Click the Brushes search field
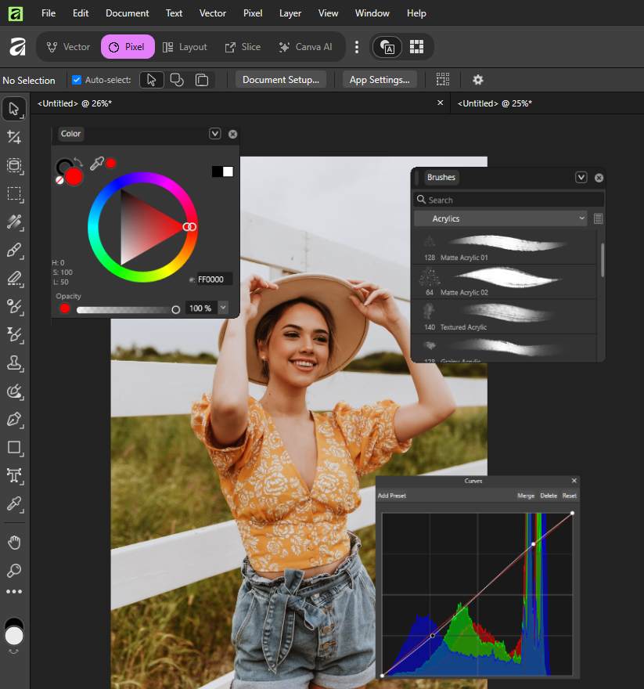Screen dimensions: 644x689 [x=509, y=200]
